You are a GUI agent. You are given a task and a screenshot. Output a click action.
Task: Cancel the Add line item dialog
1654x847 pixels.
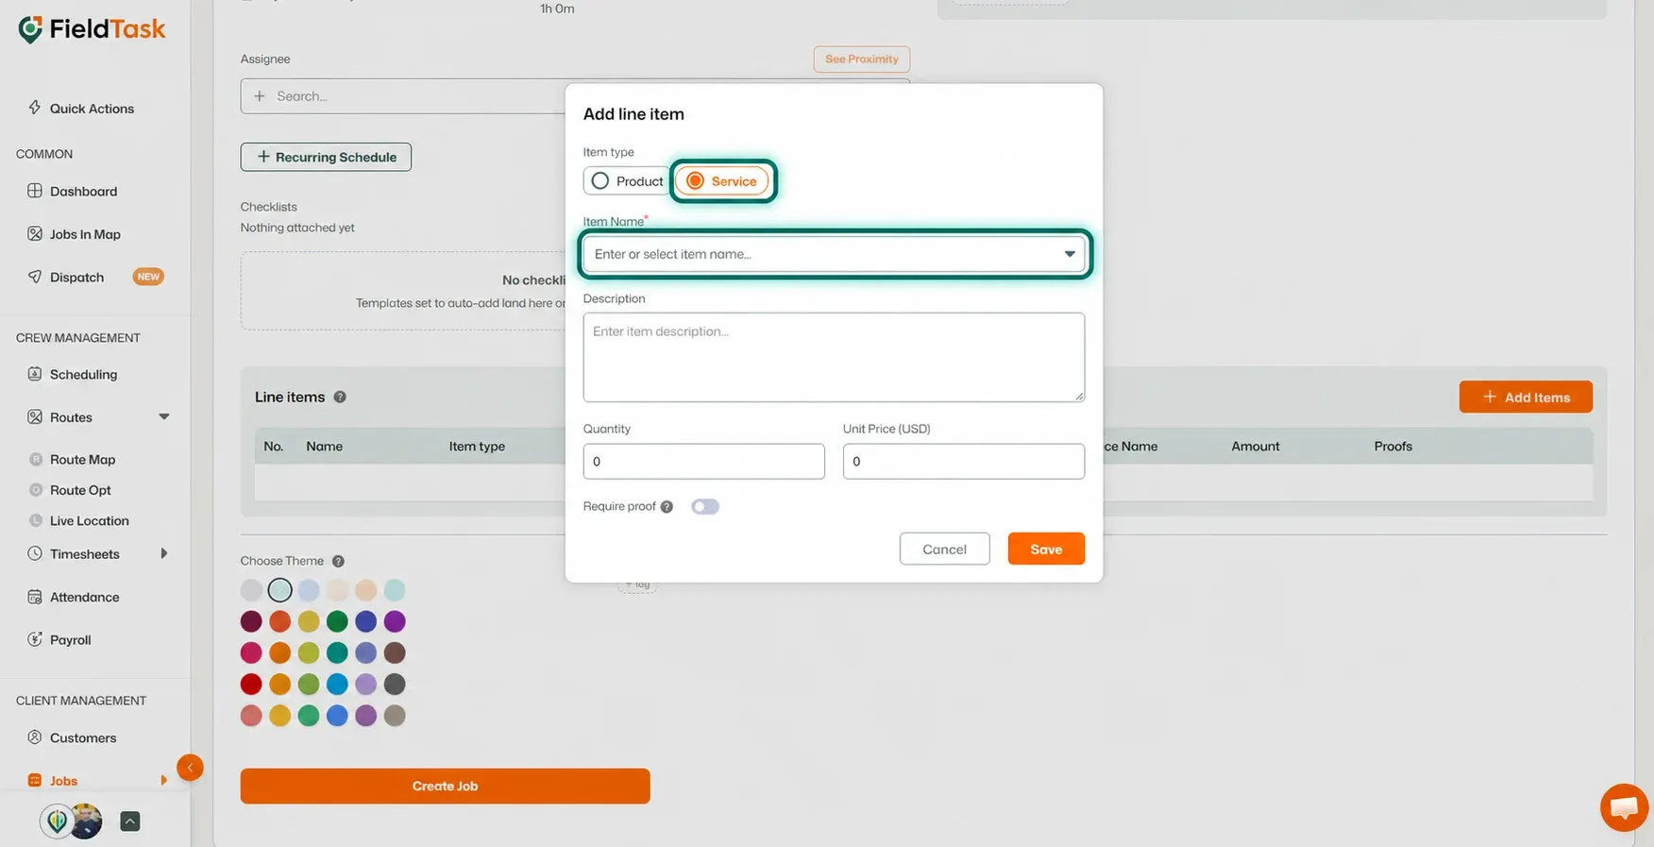point(944,549)
